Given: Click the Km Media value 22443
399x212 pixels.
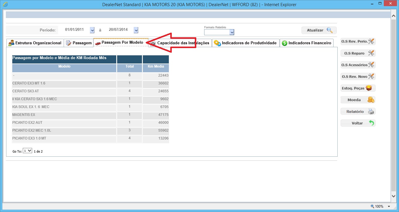Looking at the screenshot, I should coord(164,75).
